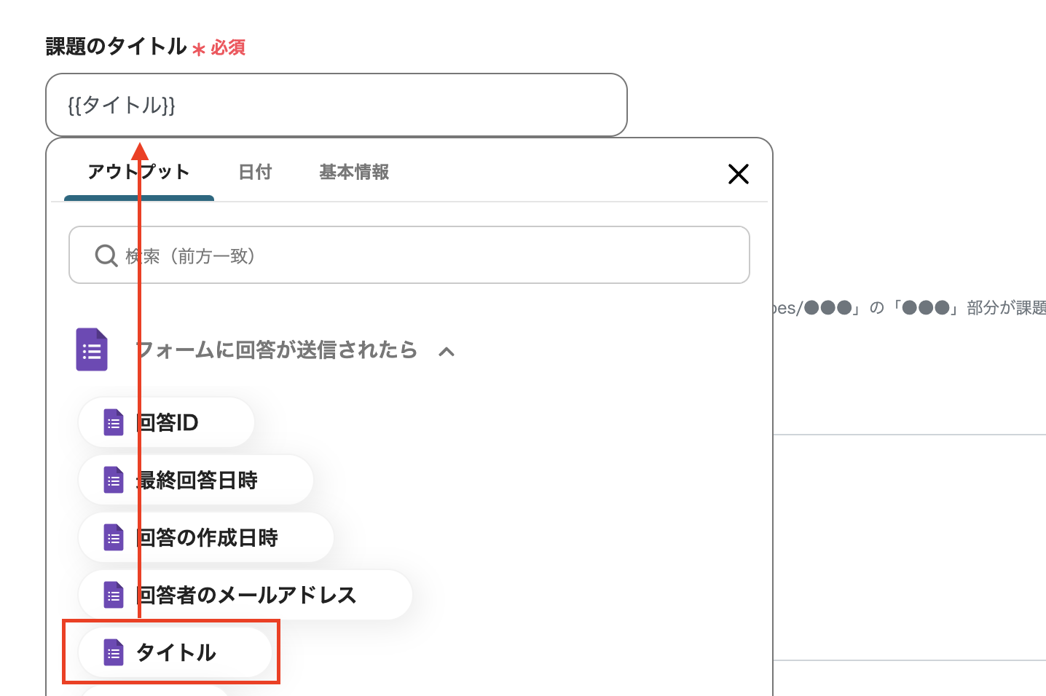Click the form icon beside タイトル
This screenshot has width=1046, height=696.
point(114,653)
